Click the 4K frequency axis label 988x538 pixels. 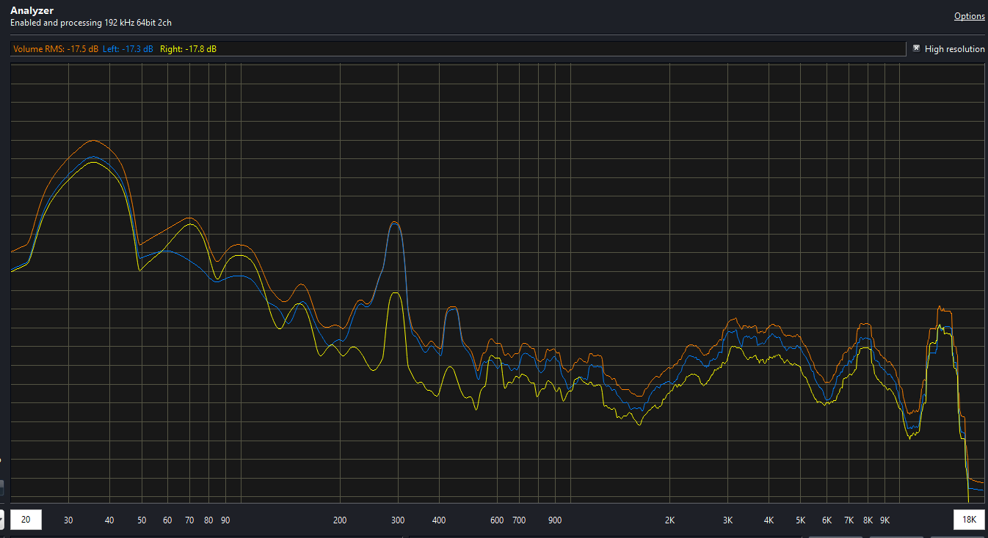pos(769,520)
